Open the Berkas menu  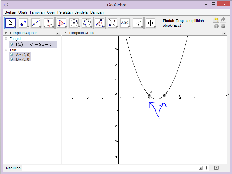coord(10,12)
